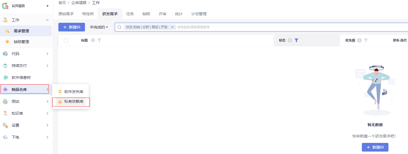Image resolution: width=408 pixels, height=154 pixels.
Task: Click the 测试 sidebar icon
Action: [x=5, y=101]
